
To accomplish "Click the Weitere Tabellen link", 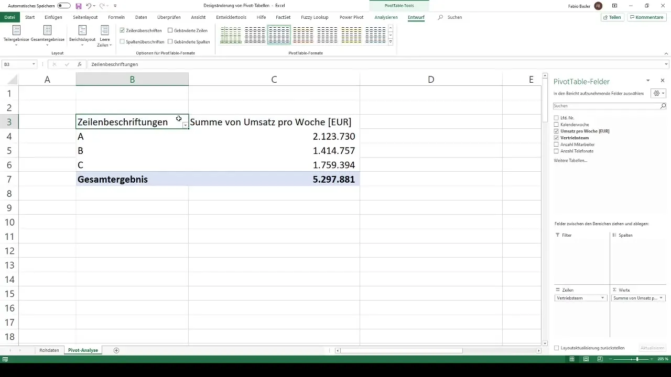I will tap(570, 160).
